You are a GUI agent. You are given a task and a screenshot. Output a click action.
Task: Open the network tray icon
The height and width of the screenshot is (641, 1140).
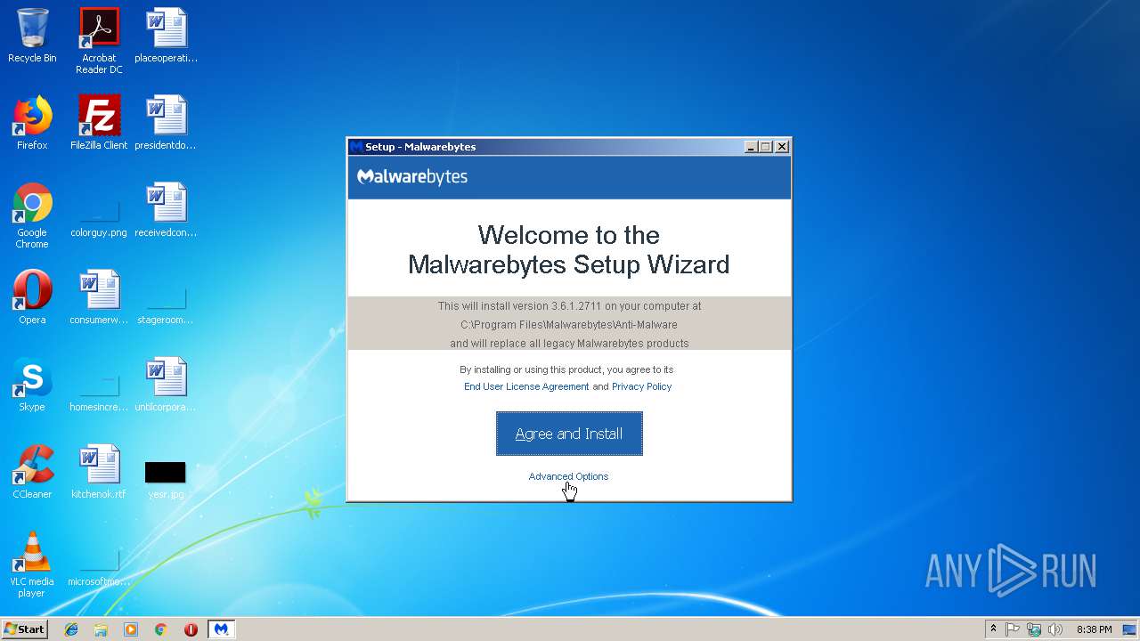[1034, 629]
